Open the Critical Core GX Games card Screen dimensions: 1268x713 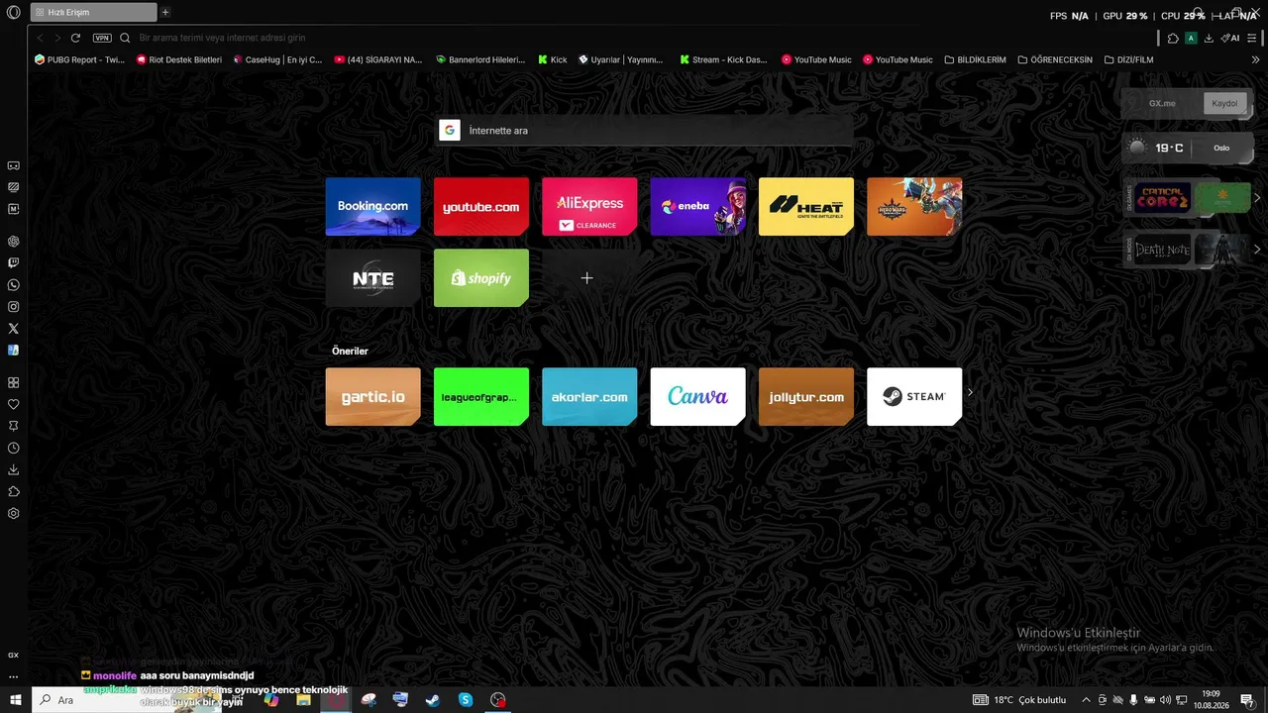point(1163,198)
